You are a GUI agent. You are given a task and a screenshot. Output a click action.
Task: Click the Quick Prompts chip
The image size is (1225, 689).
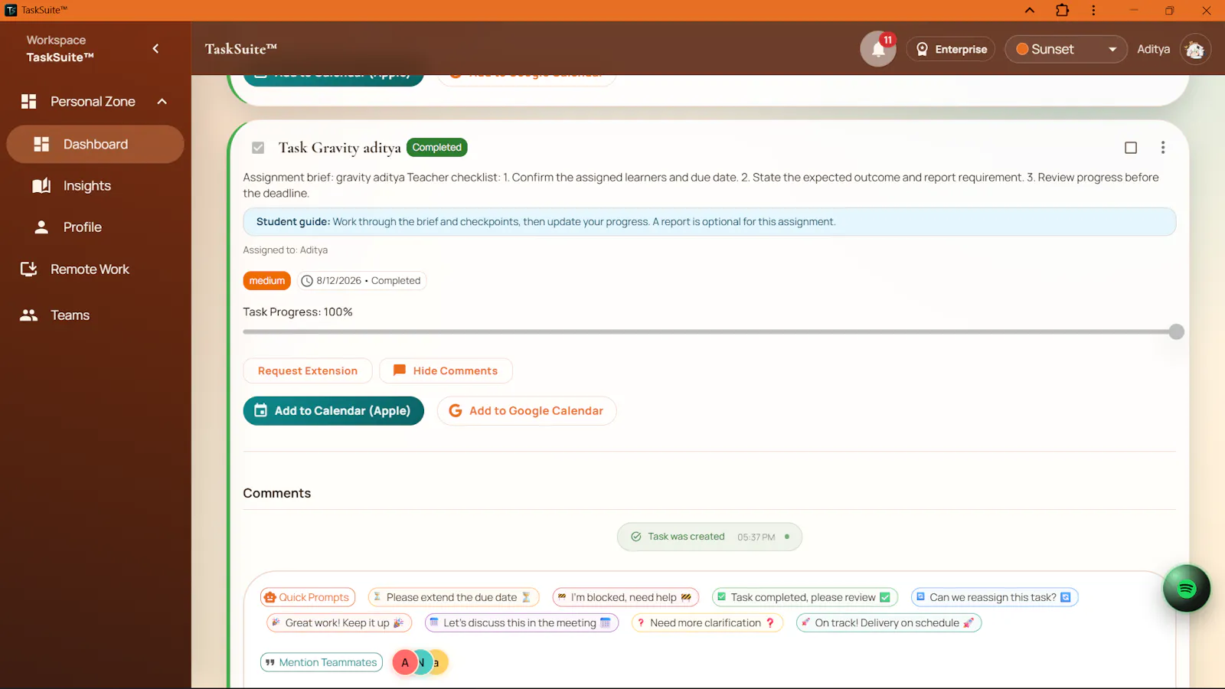pos(307,597)
